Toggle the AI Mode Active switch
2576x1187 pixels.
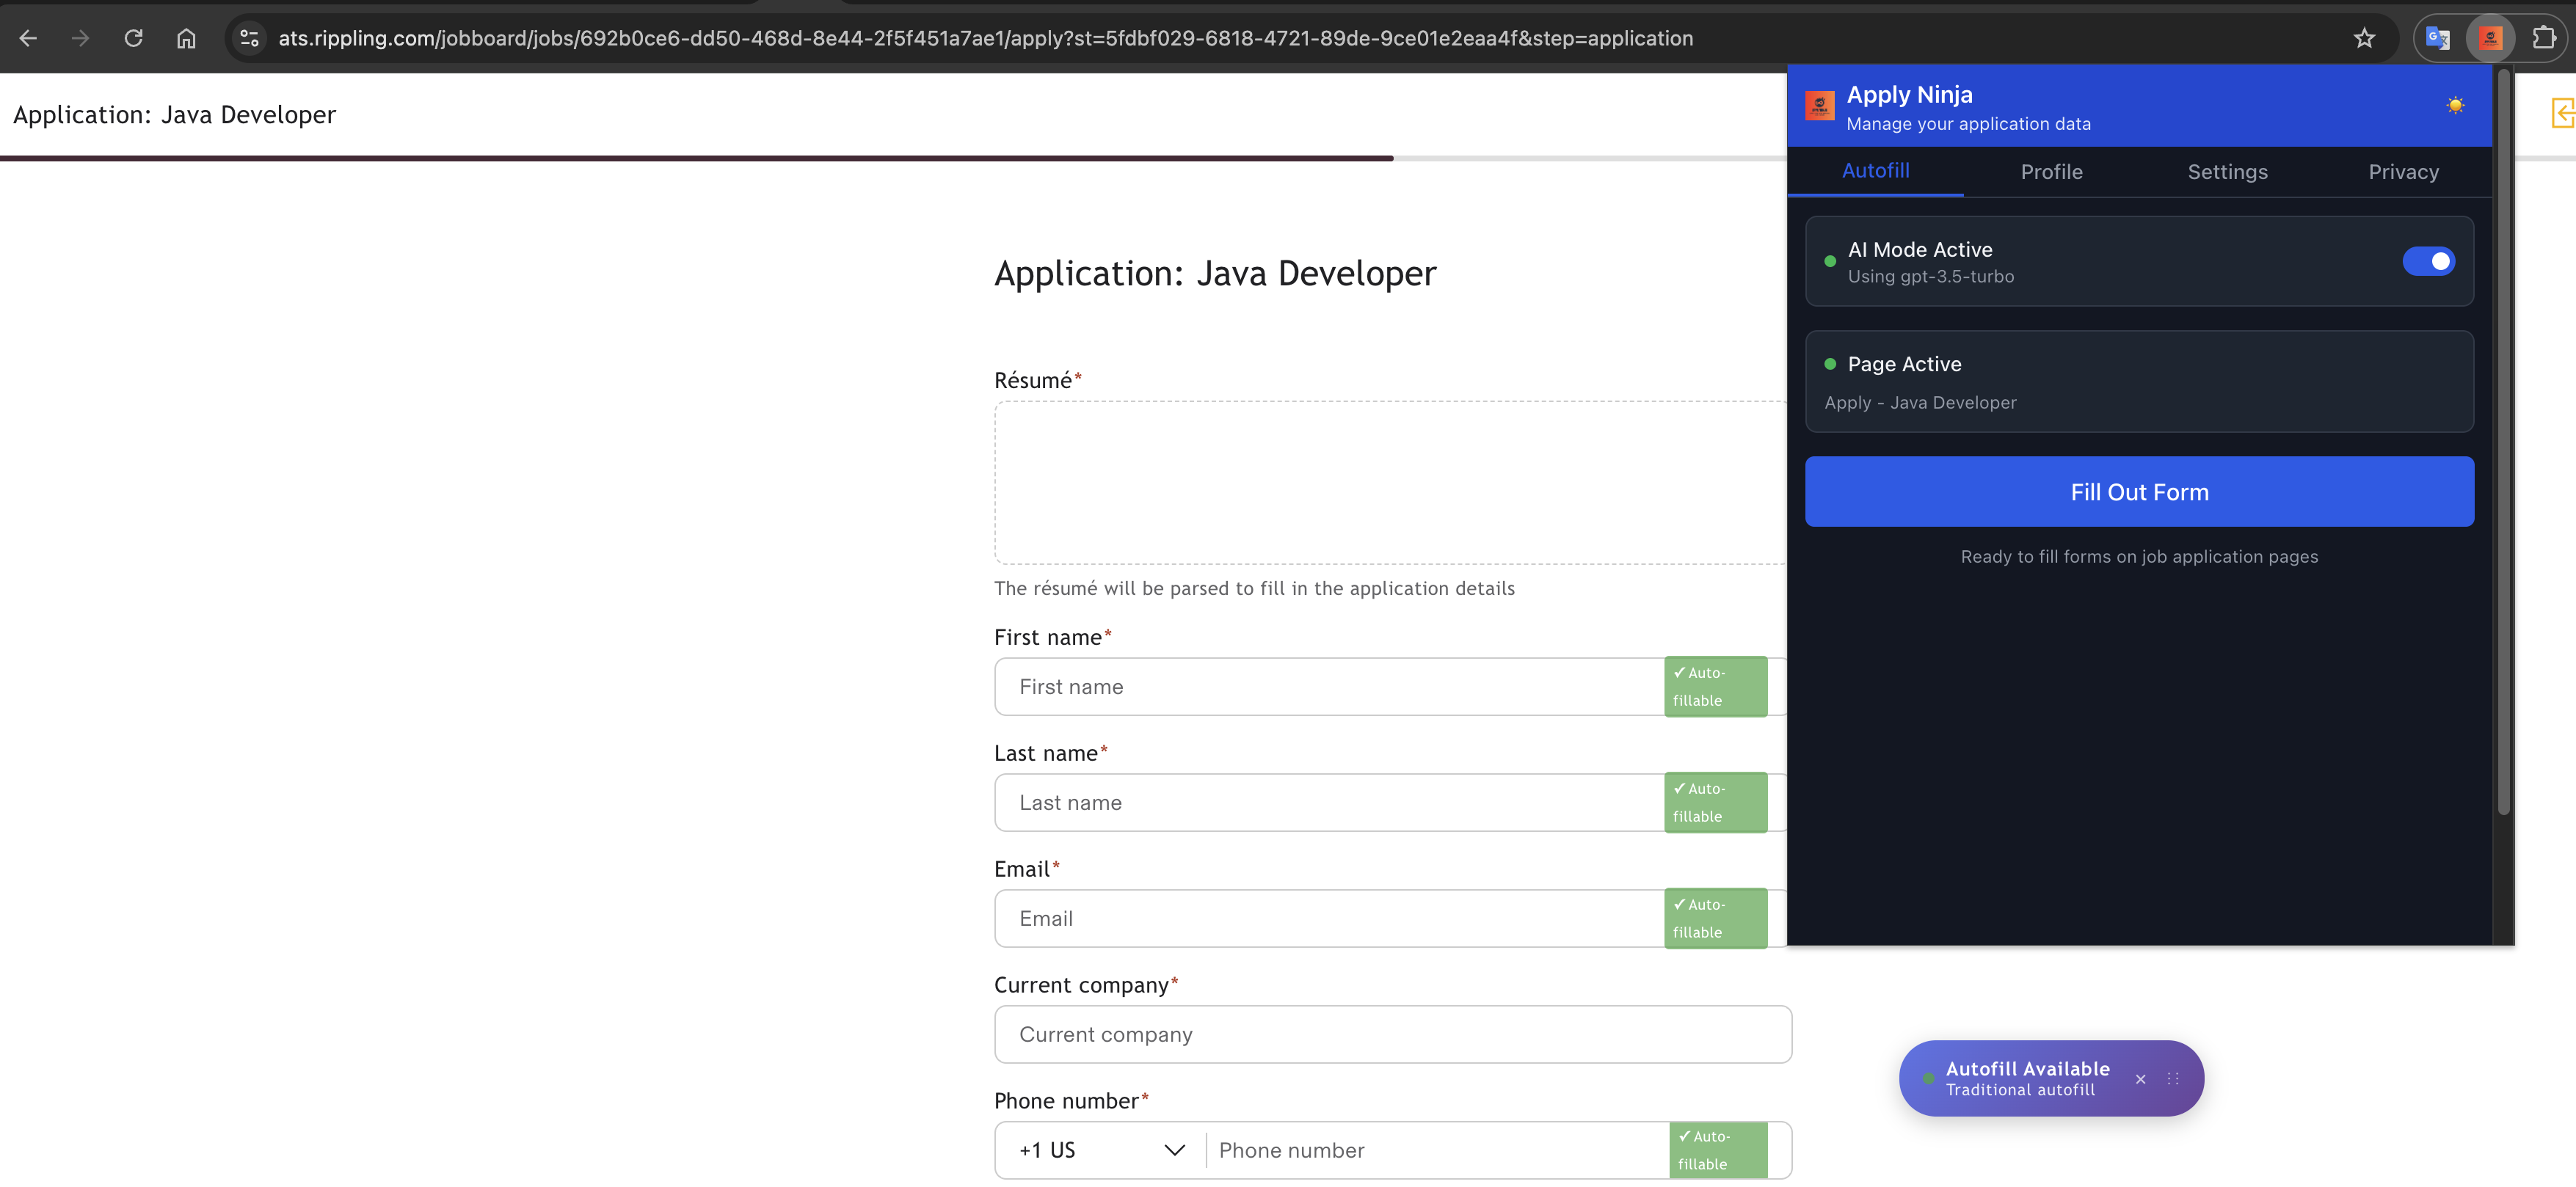(x=2428, y=261)
